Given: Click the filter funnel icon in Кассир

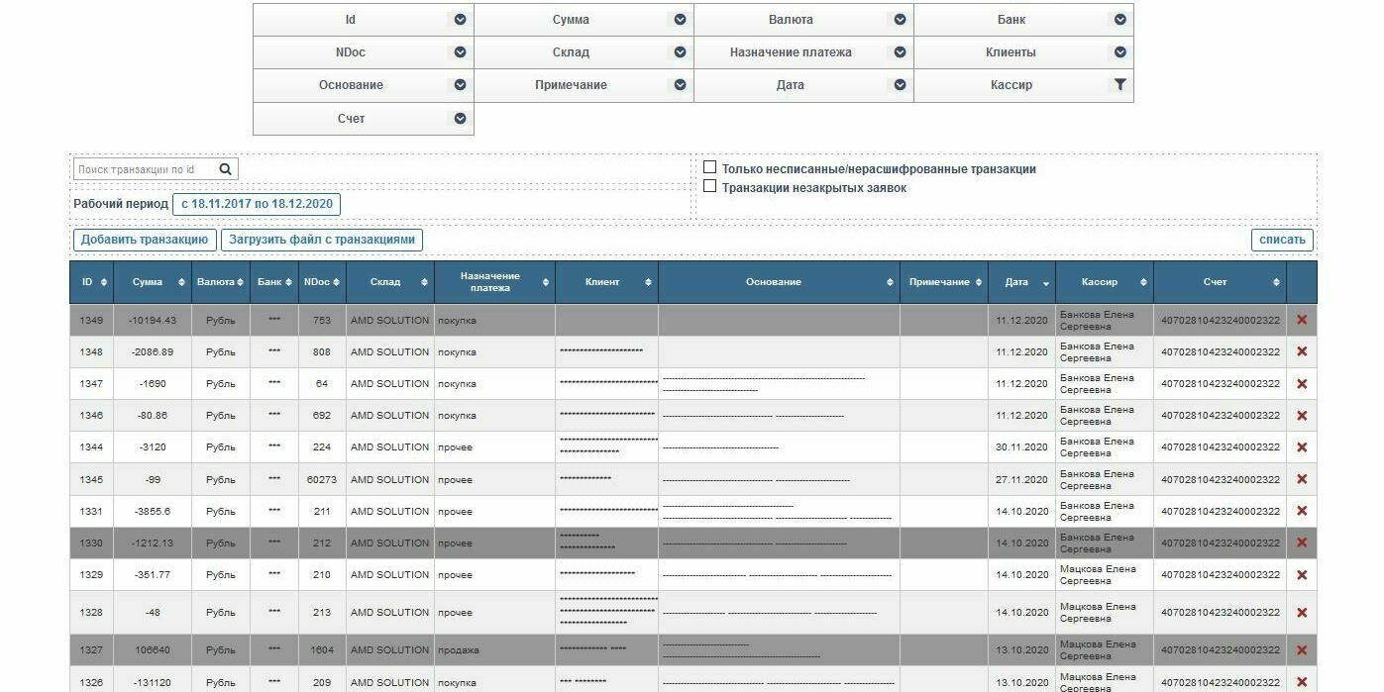Looking at the screenshot, I should 1119,85.
